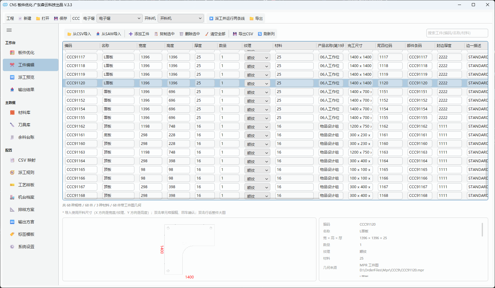Import parts using 从CSV导入
This screenshot has width=495, height=288.
(x=79, y=34)
